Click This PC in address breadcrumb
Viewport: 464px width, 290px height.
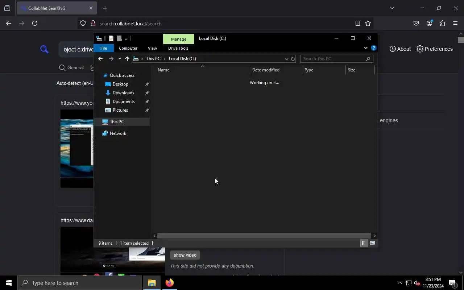(153, 59)
